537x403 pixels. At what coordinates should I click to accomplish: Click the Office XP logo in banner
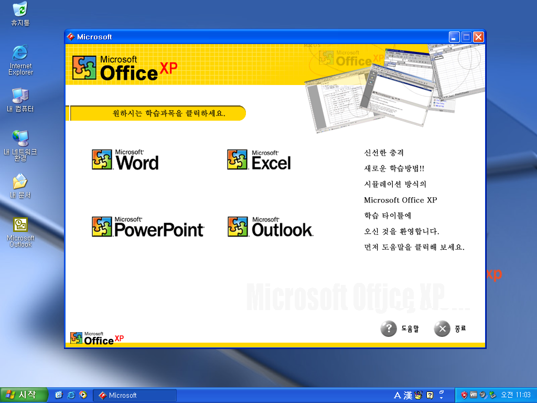tap(125, 68)
